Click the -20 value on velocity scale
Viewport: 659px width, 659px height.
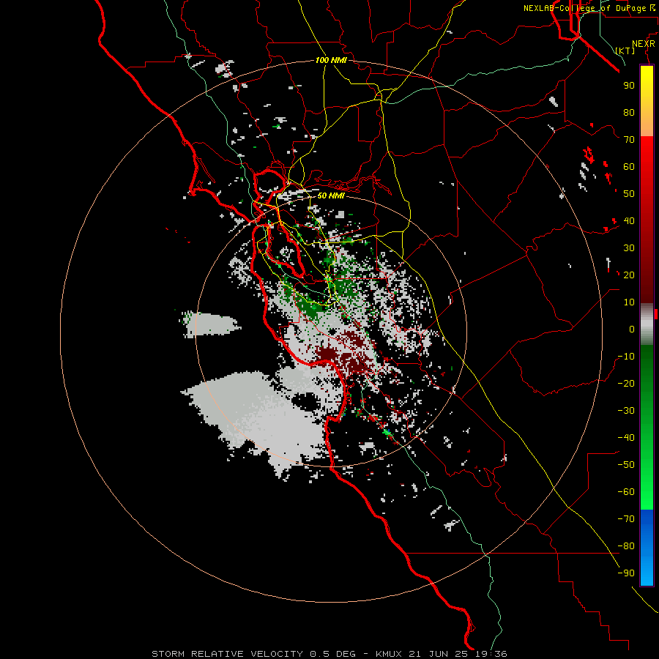[x=626, y=384]
